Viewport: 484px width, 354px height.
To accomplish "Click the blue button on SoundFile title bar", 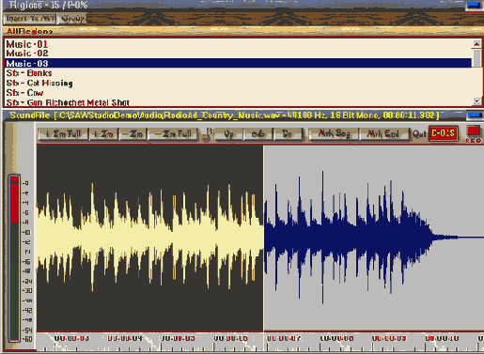I will click(475, 115).
